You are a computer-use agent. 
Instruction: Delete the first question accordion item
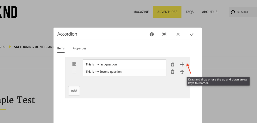click(172, 64)
